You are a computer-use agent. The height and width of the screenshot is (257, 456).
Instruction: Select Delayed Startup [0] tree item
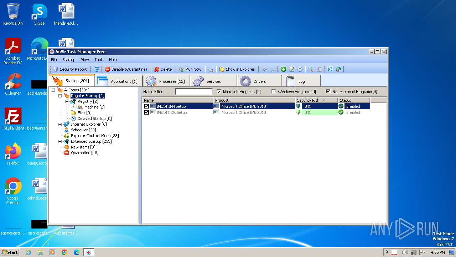pyautogui.click(x=95, y=119)
